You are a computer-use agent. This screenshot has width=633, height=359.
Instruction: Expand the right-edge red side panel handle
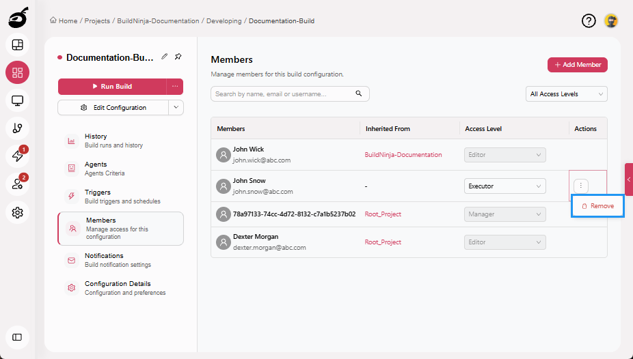coord(629,179)
